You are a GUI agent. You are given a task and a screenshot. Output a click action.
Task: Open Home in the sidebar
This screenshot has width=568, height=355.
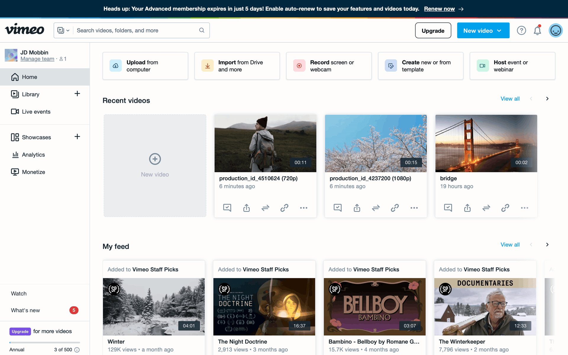coord(45,77)
